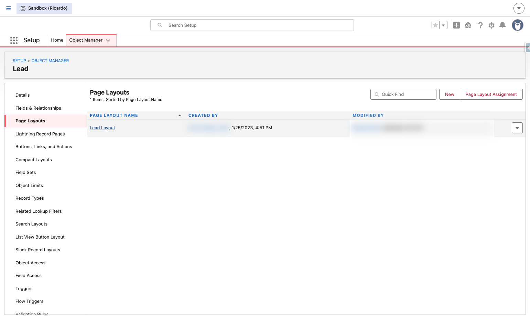This screenshot has width=530, height=319.
Task: Click the Search Setup field
Action: pos(252,25)
